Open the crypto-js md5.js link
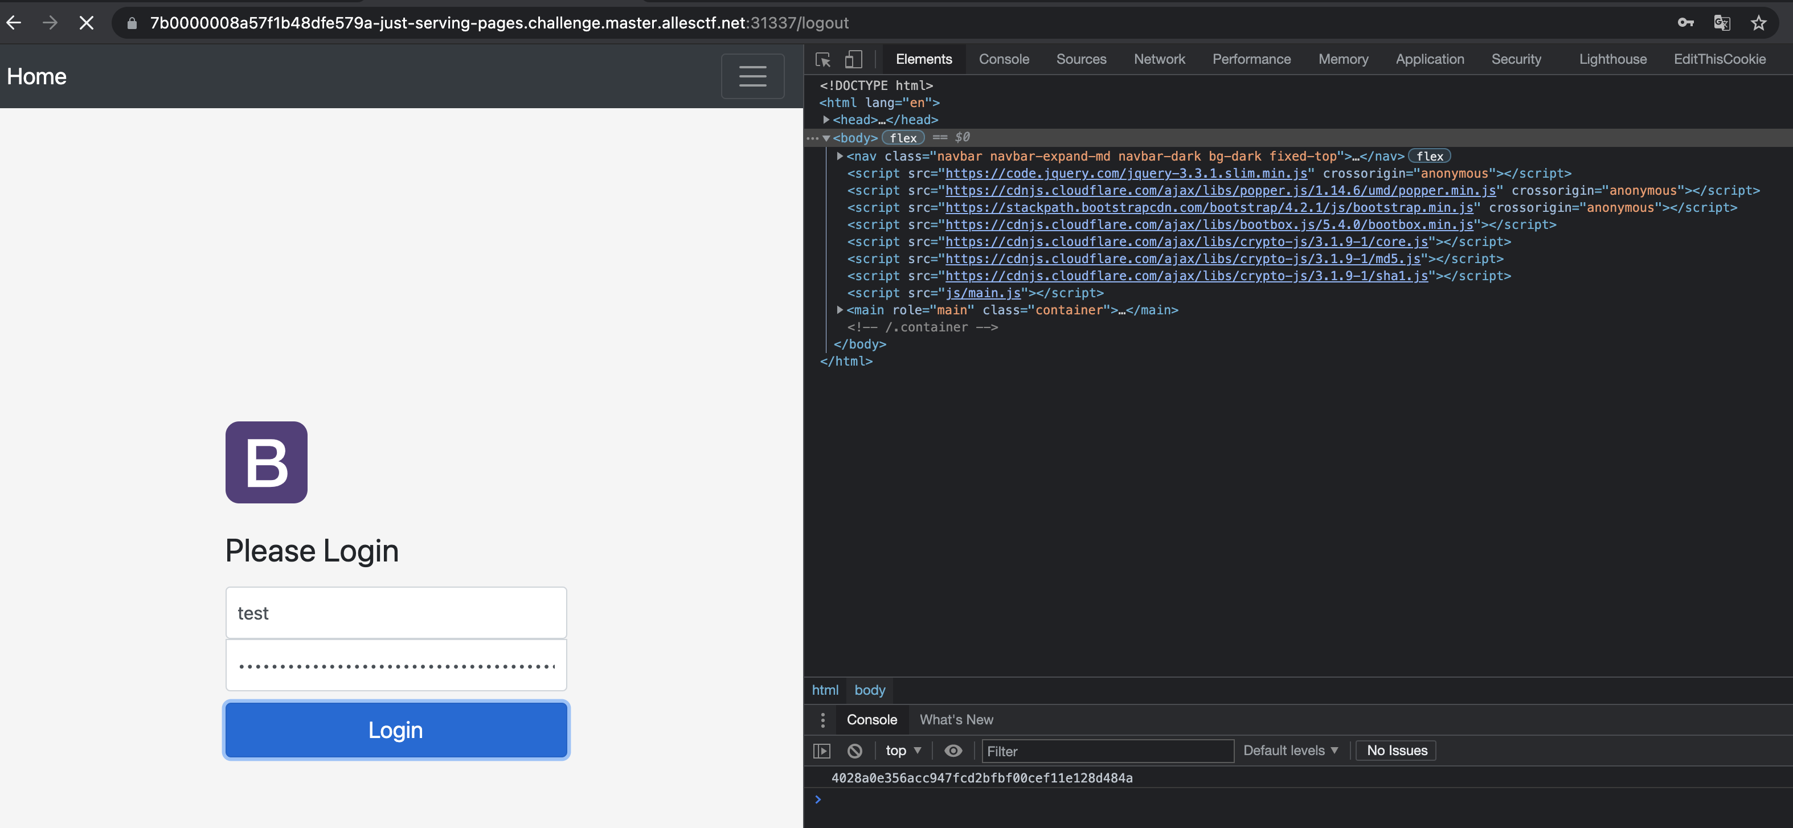The width and height of the screenshot is (1793, 828). tap(1182, 258)
